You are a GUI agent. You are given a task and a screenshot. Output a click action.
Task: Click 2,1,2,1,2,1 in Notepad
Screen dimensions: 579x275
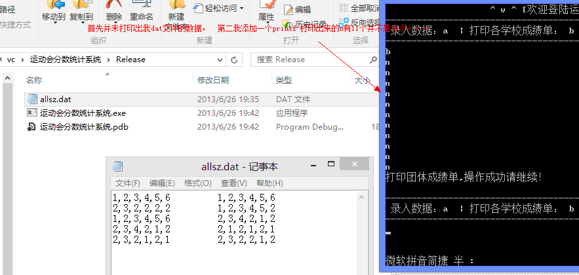(x=247, y=229)
